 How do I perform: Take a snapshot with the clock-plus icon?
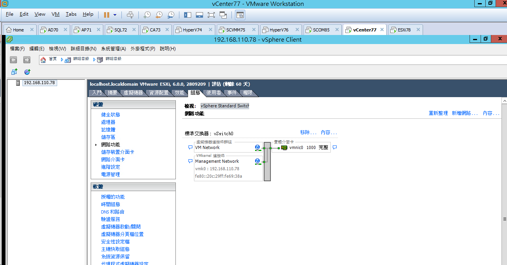[147, 15]
